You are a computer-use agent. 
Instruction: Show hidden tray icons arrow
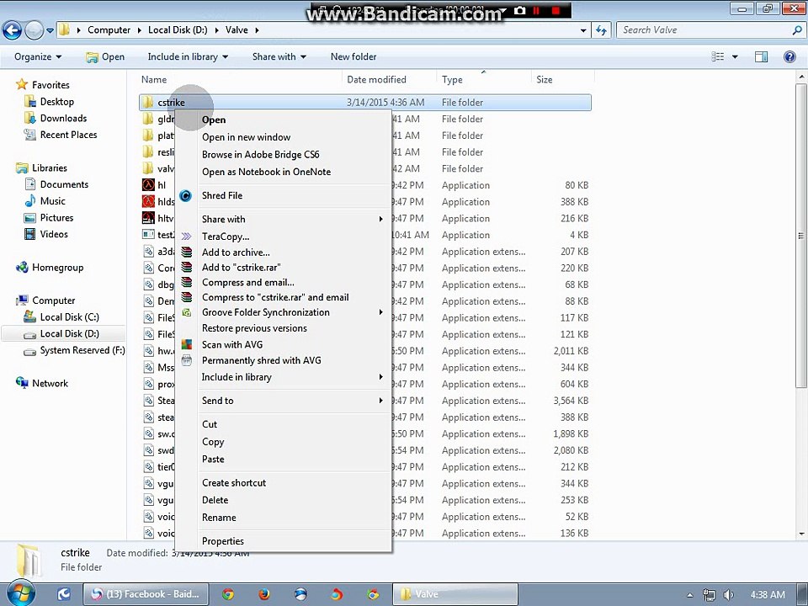click(690, 595)
